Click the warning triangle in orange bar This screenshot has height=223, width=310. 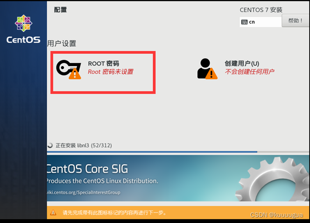pos(53,213)
